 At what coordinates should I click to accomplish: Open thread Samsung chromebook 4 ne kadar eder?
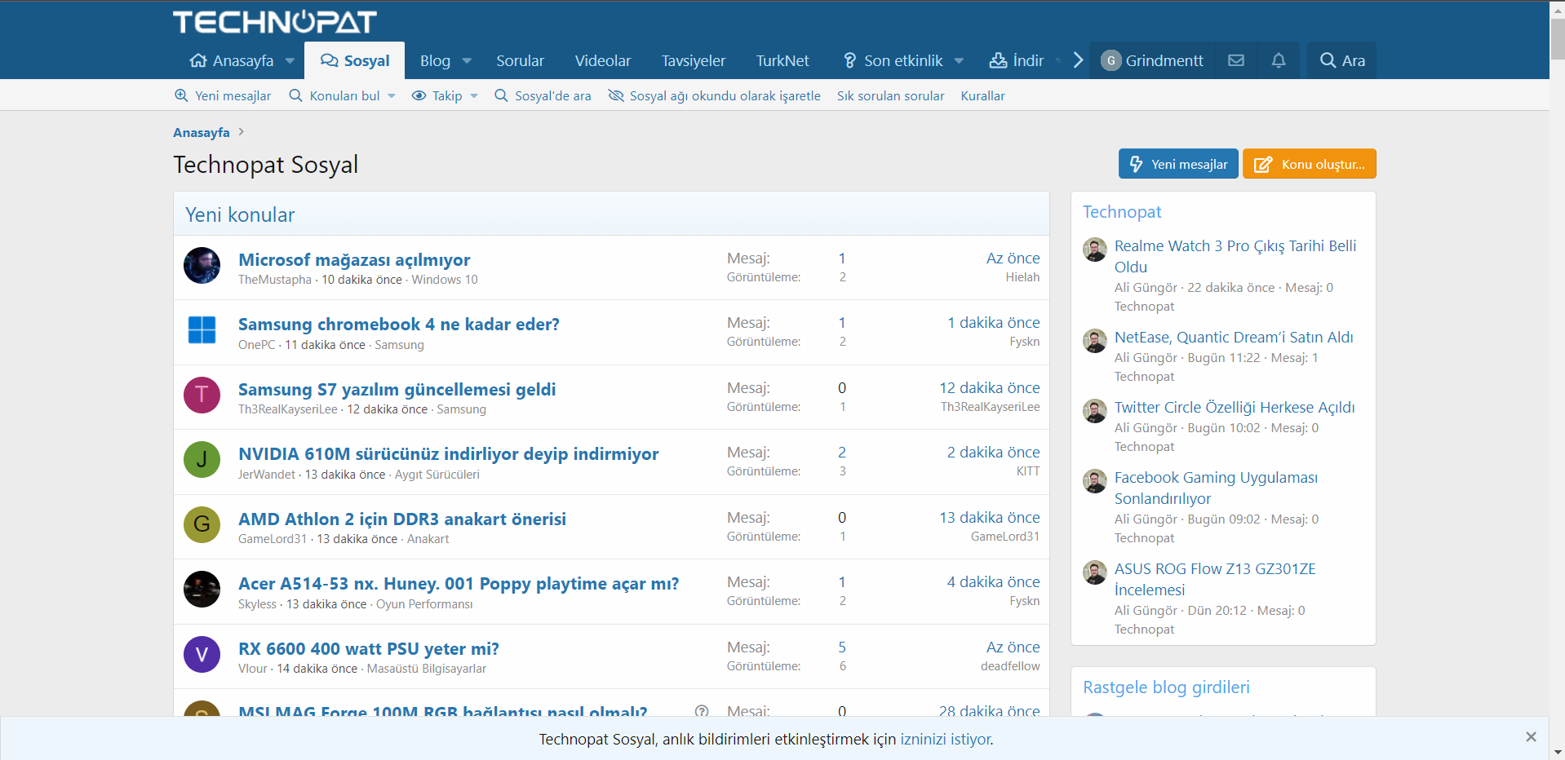(399, 324)
